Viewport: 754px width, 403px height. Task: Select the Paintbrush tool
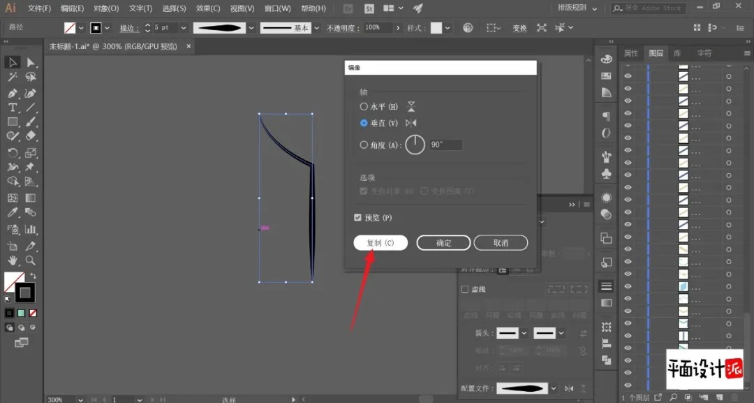[31, 122]
